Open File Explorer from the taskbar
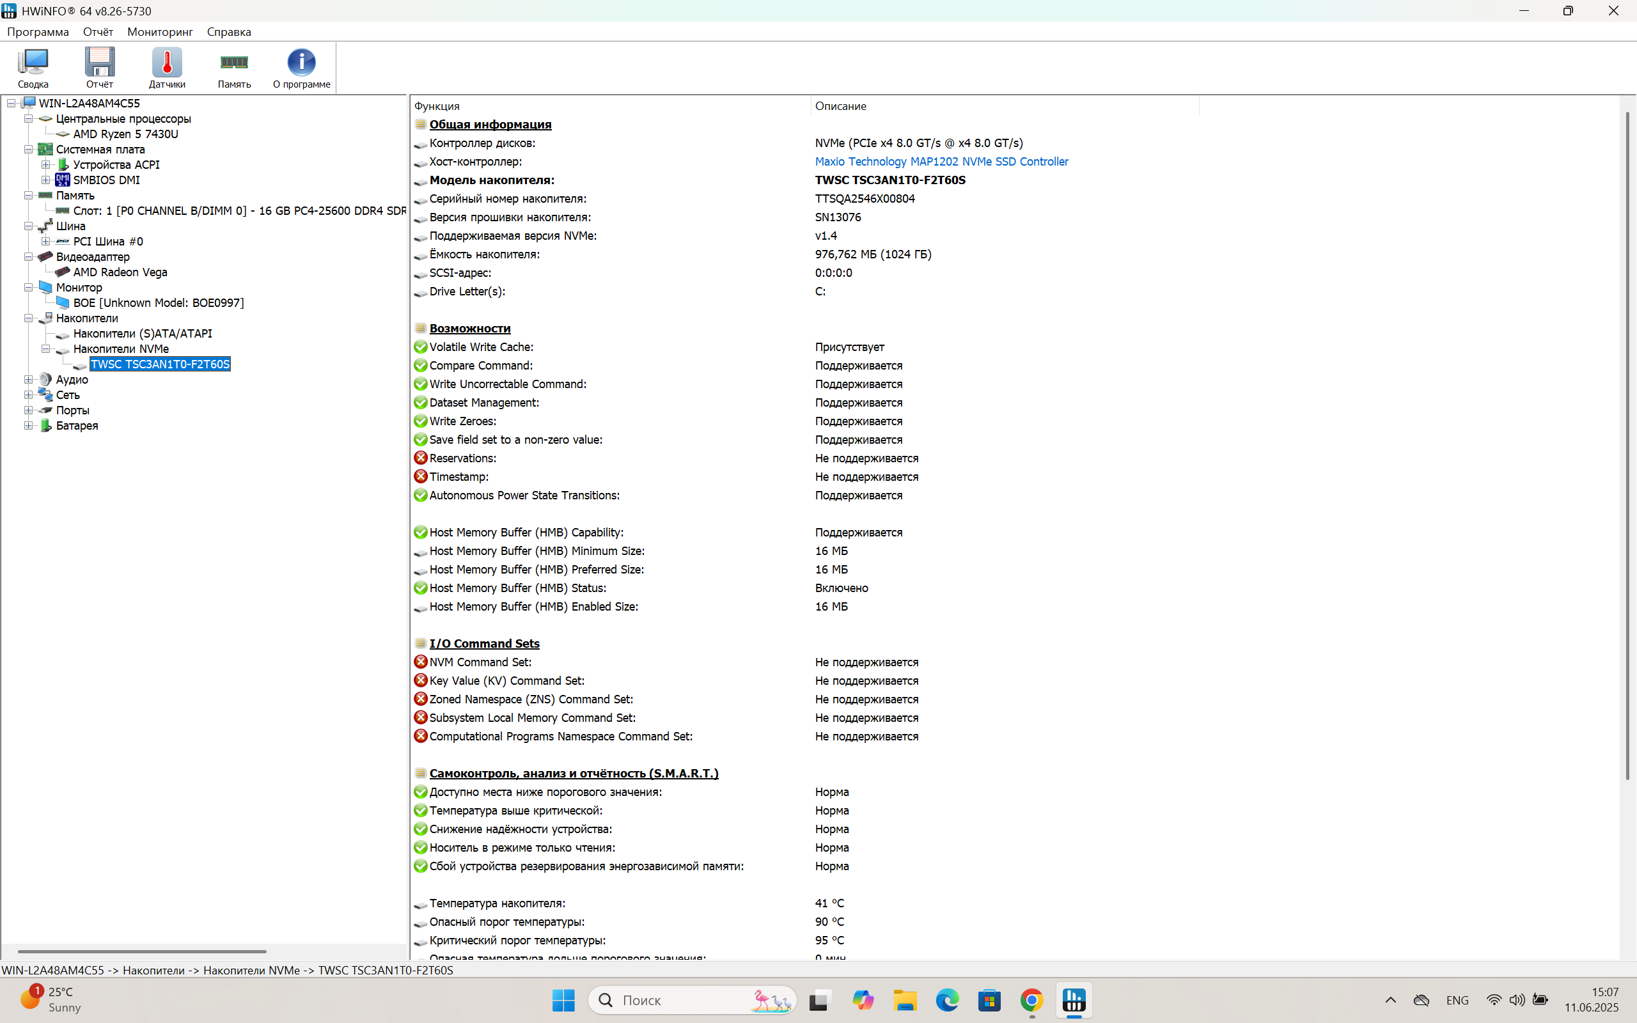 coord(904,1000)
